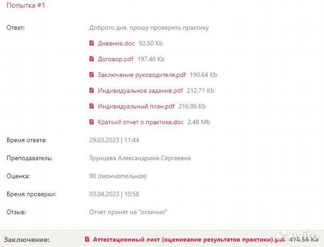Screen dimensions: 324x247
Task: Open Заключение руководителя.pdf link
Action: point(142,75)
